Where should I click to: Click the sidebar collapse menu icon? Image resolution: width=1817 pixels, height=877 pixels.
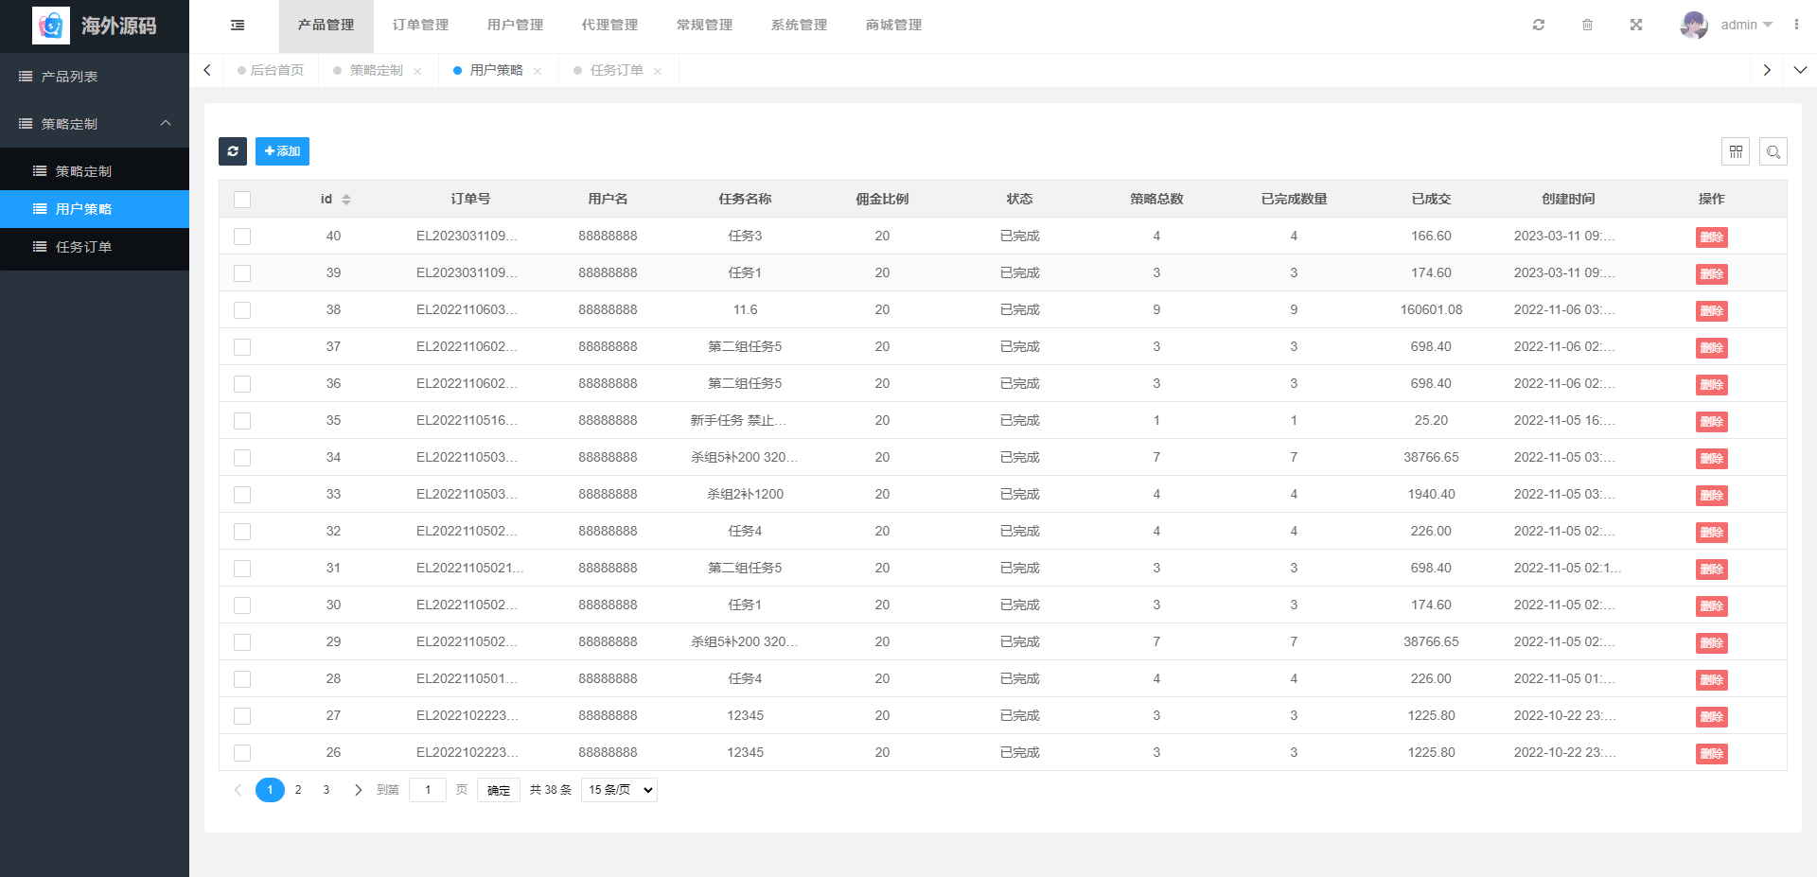coord(238,26)
